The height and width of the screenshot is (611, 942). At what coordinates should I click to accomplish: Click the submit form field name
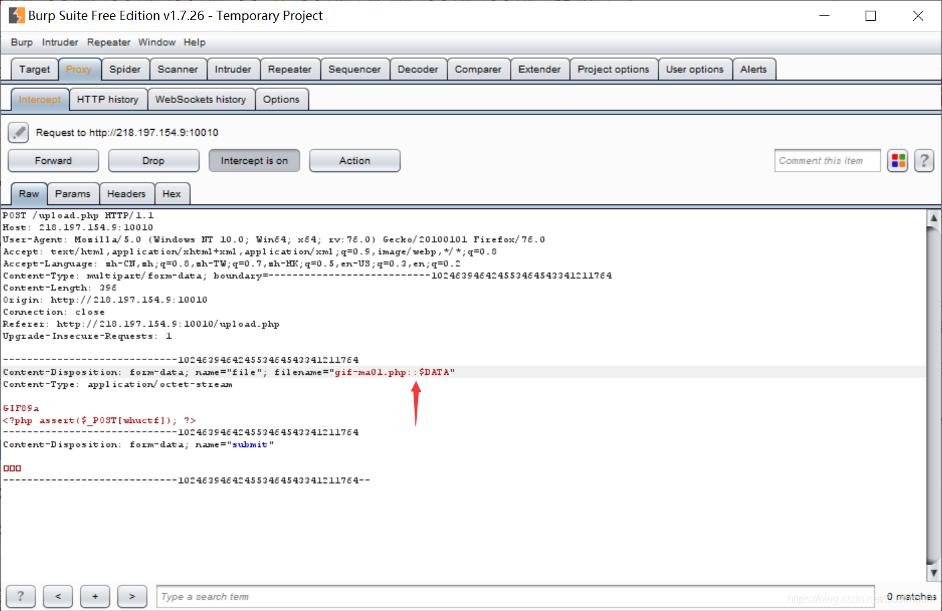pyautogui.click(x=250, y=444)
